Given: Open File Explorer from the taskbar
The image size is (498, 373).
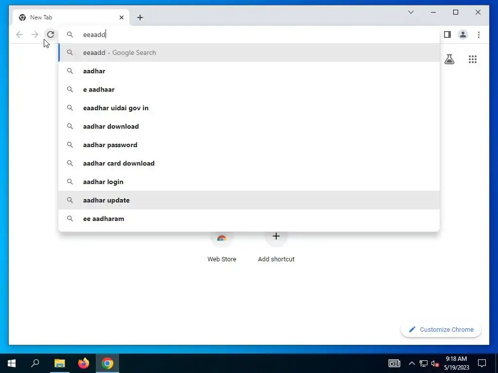Looking at the screenshot, I should [x=59, y=363].
